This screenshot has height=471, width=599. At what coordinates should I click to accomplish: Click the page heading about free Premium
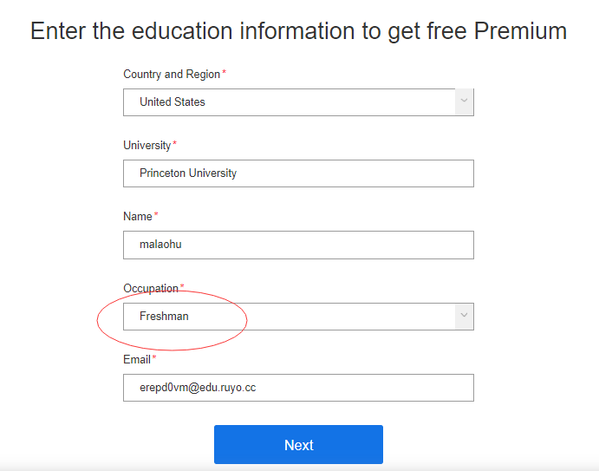tap(298, 31)
